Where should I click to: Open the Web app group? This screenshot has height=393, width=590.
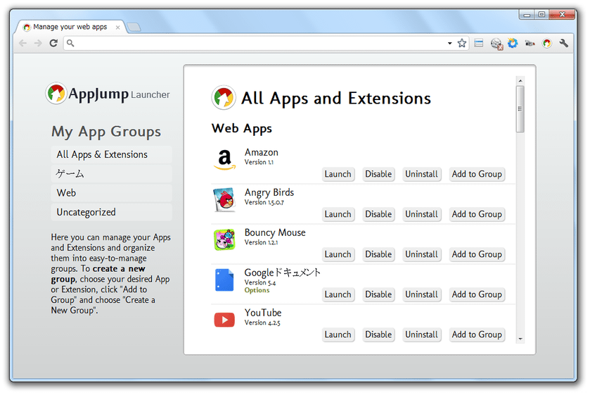click(111, 193)
